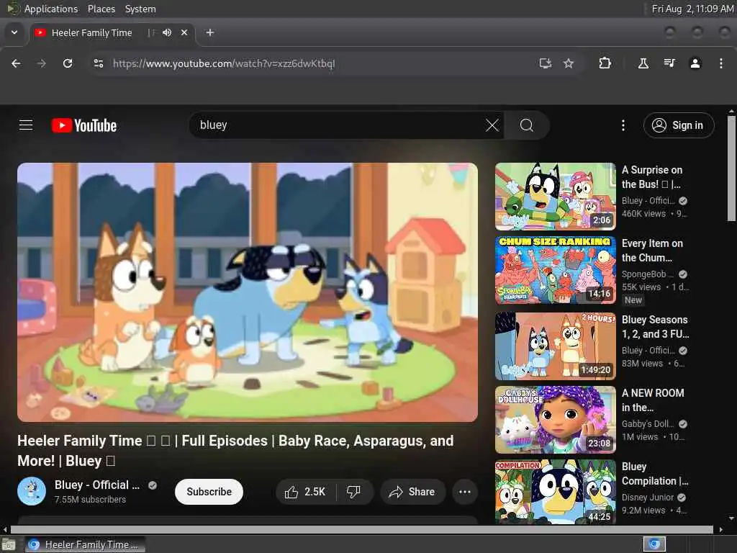Go back with browser back arrow
Image resolution: width=737 pixels, height=553 pixels.
(x=16, y=63)
